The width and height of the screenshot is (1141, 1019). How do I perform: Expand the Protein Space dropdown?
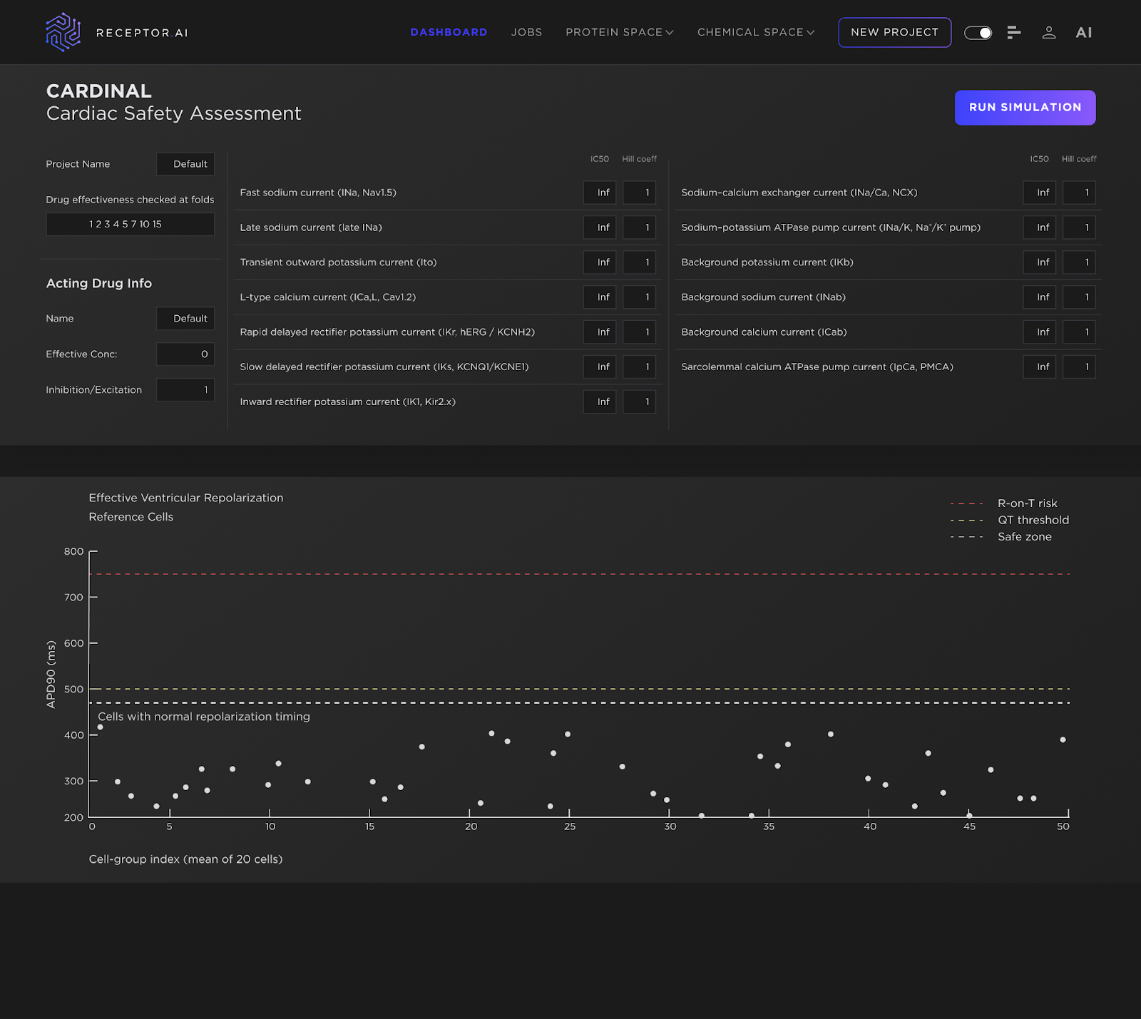pyautogui.click(x=619, y=33)
